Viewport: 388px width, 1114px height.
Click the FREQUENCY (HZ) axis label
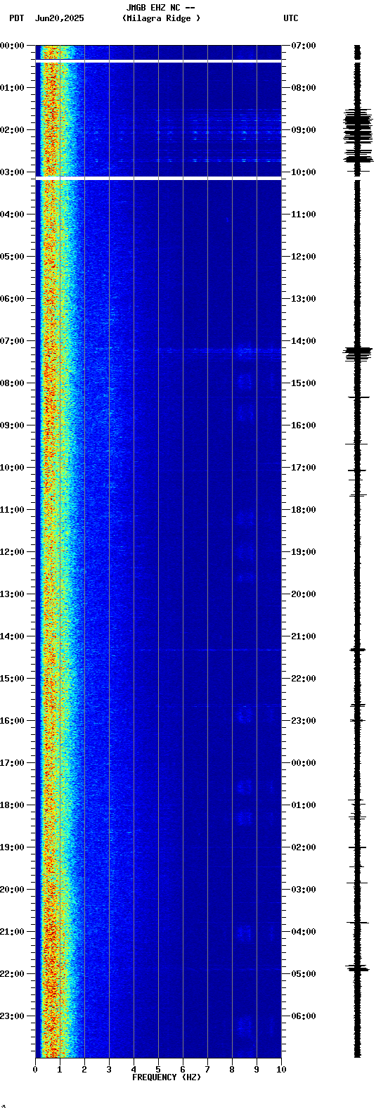(167, 1077)
